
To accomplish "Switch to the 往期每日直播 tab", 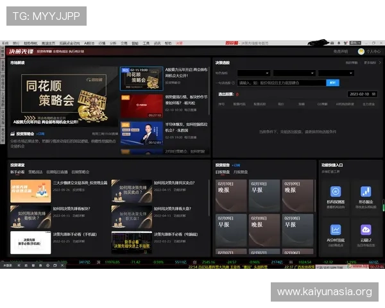I will tap(57, 172).
